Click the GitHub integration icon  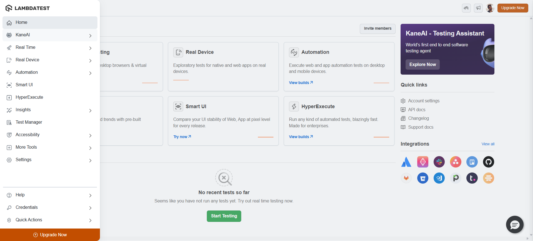pos(488,162)
